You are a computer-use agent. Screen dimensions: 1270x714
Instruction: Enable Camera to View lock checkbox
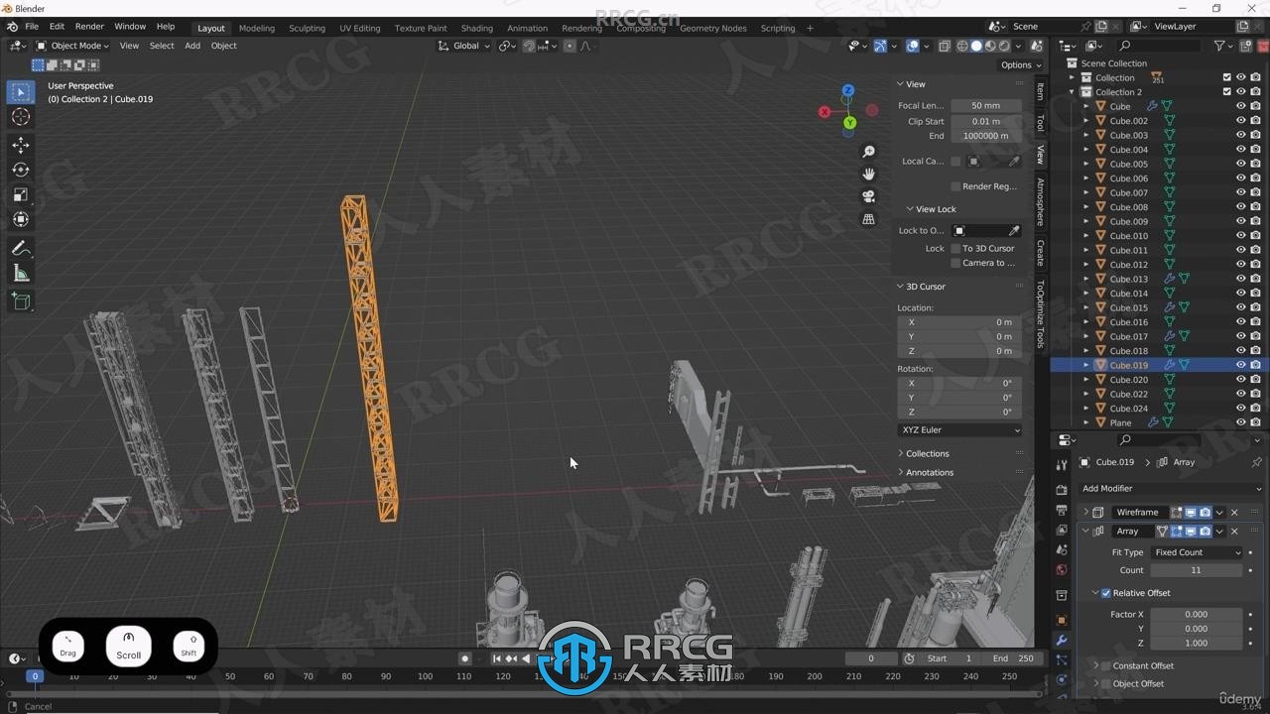955,264
